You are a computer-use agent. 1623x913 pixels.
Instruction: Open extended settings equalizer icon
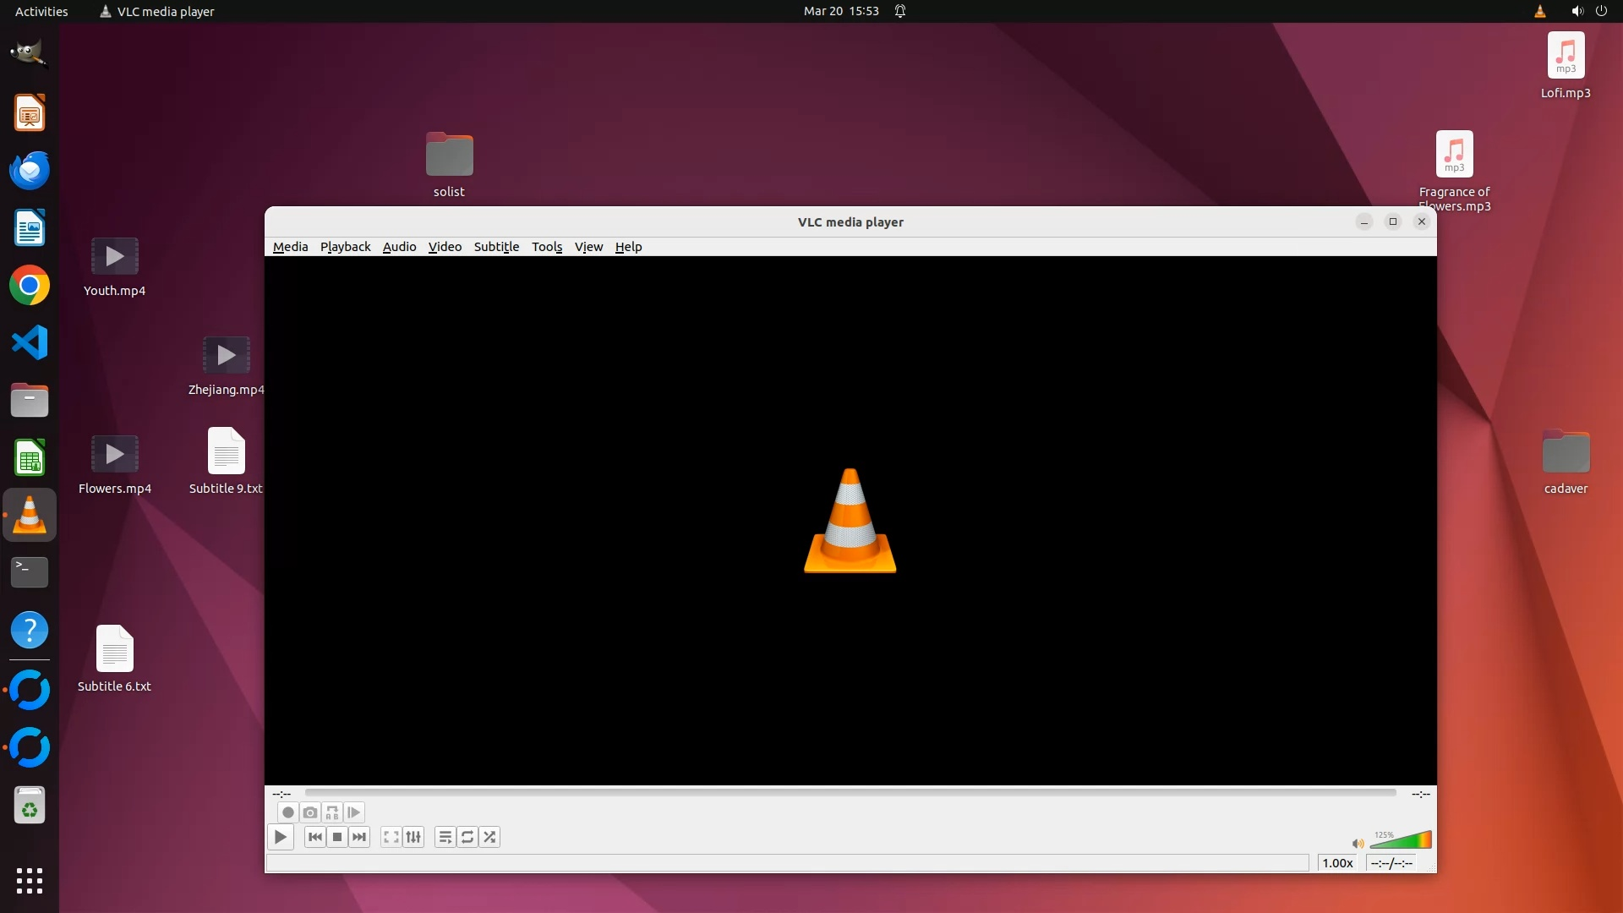coord(413,837)
